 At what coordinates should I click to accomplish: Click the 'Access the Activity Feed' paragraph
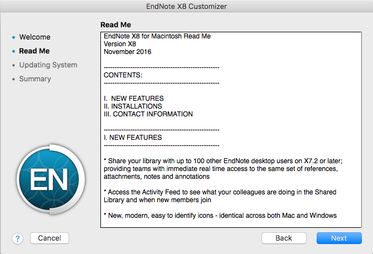(x=220, y=196)
